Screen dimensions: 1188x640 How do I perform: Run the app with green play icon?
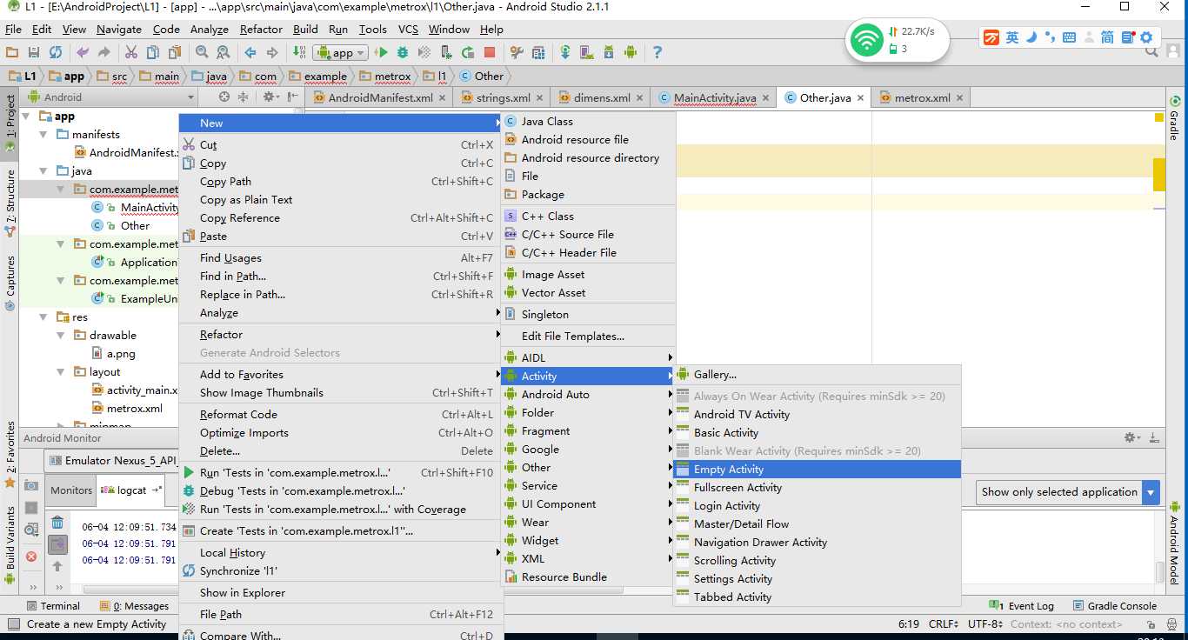(380, 52)
